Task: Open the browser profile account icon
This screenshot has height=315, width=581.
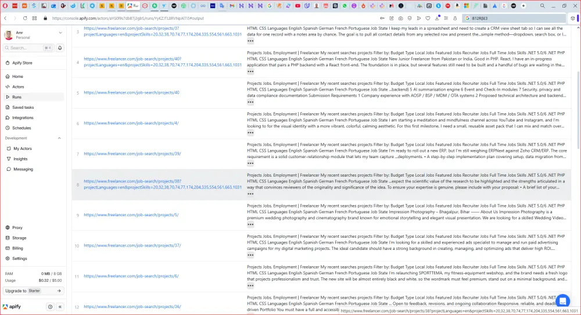Action: pos(455,18)
